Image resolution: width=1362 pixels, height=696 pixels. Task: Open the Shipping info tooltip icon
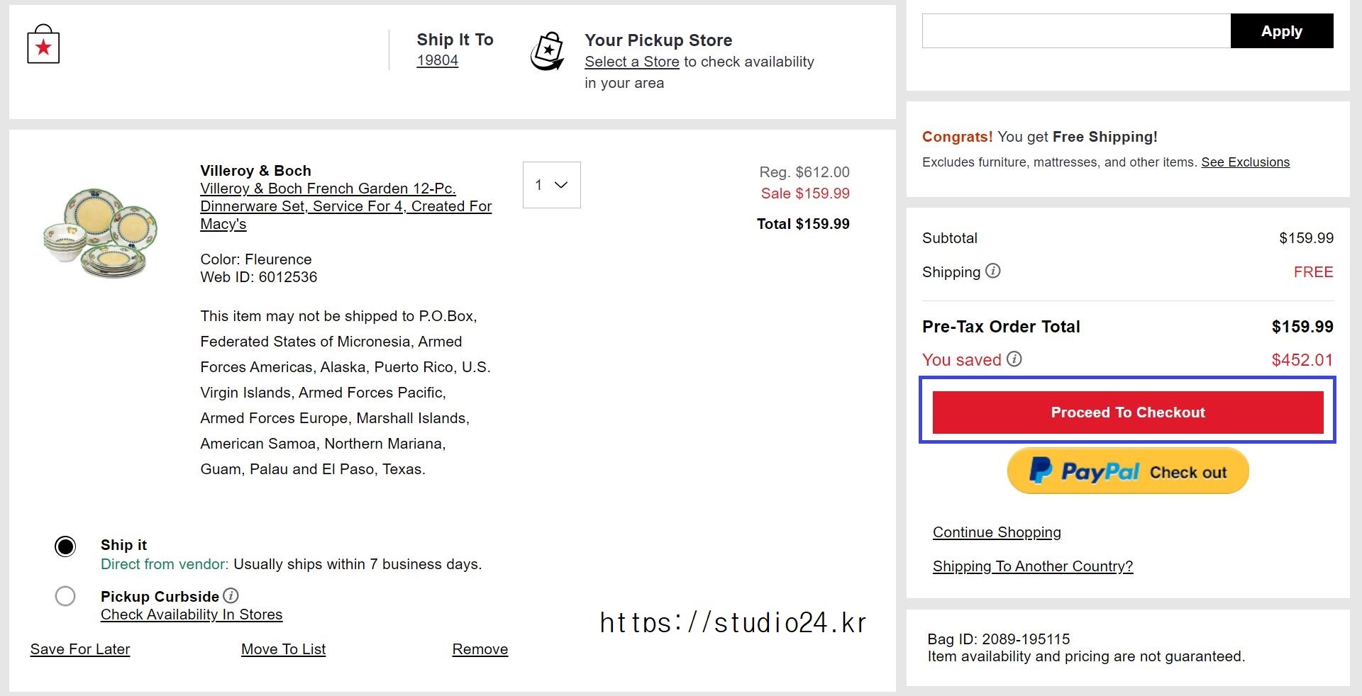tap(993, 271)
